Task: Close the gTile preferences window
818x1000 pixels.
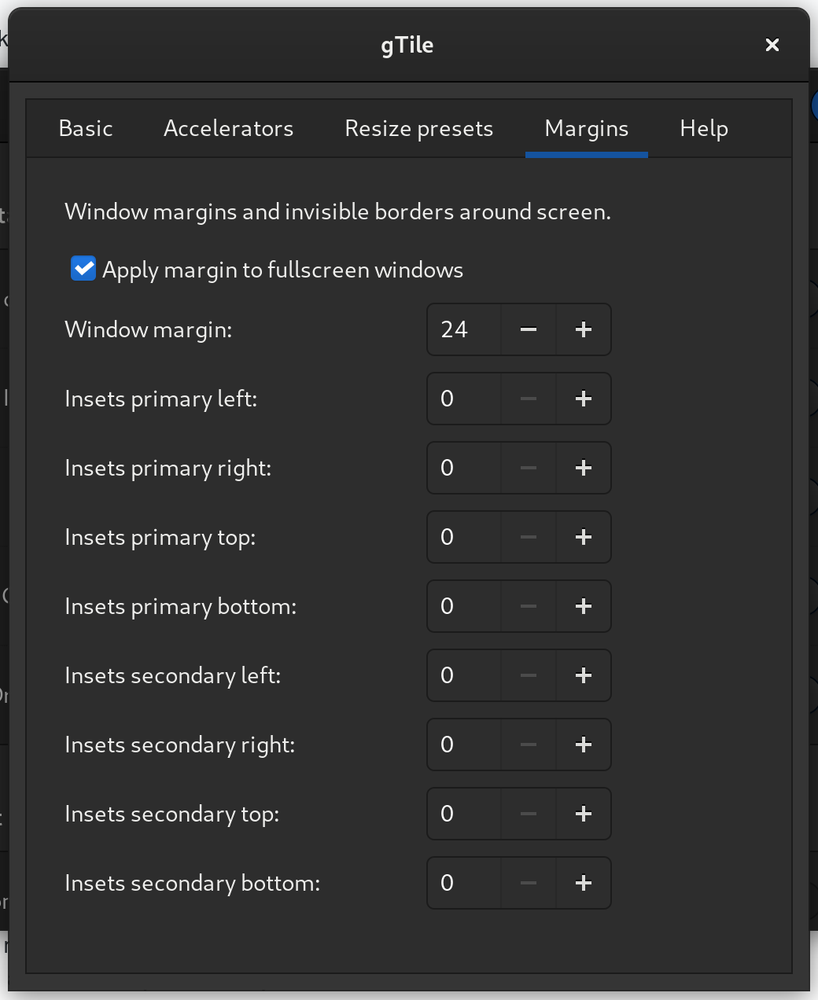Action: click(x=772, y=45)
